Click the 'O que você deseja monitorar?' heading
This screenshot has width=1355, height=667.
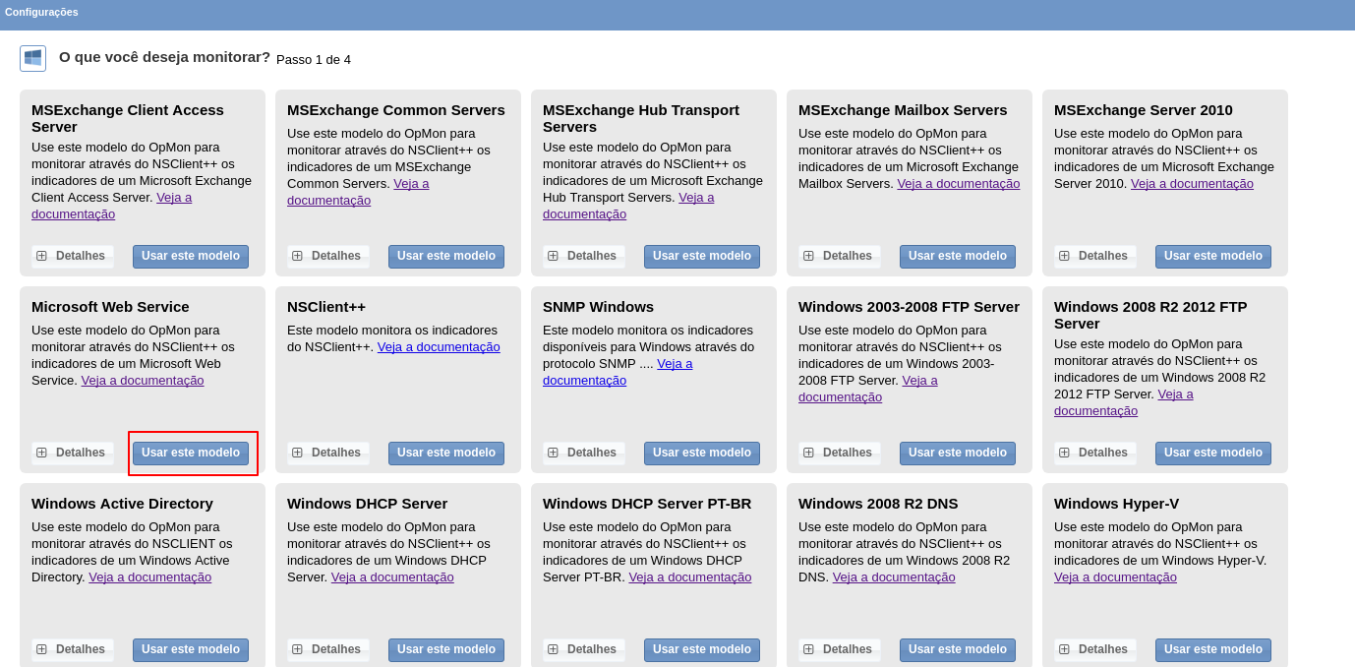[164, 57]
